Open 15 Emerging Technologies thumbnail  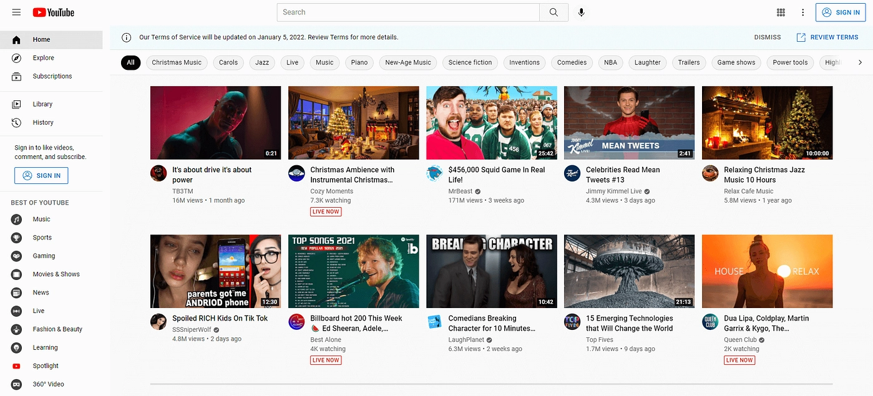coord(629,271)
